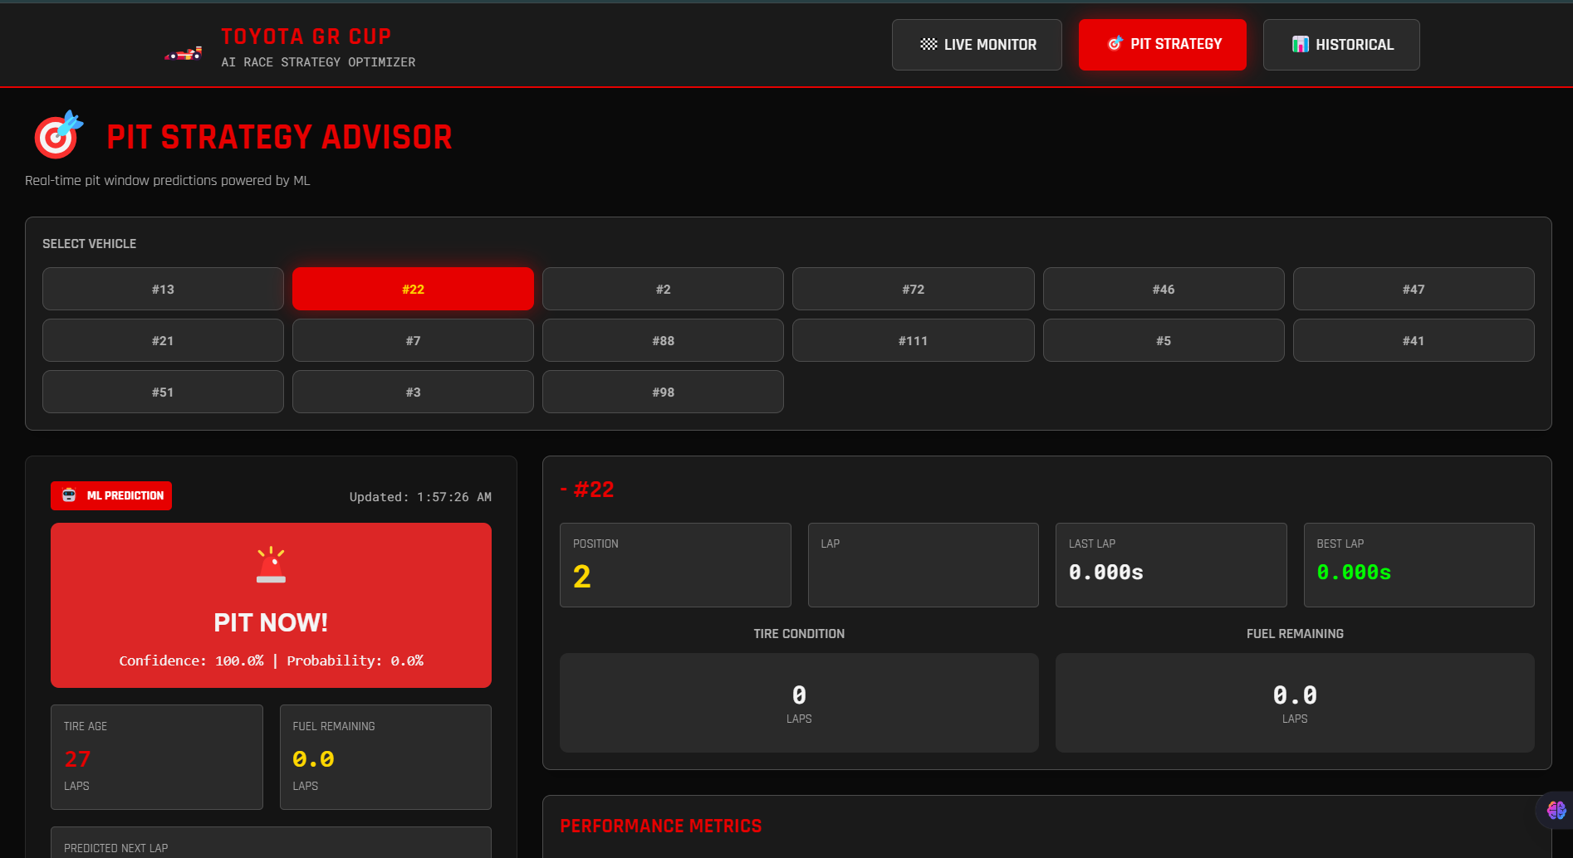
Task: Click the AI Race Strategy Optimizer subtitle
Action: click(x=318, y=62)
